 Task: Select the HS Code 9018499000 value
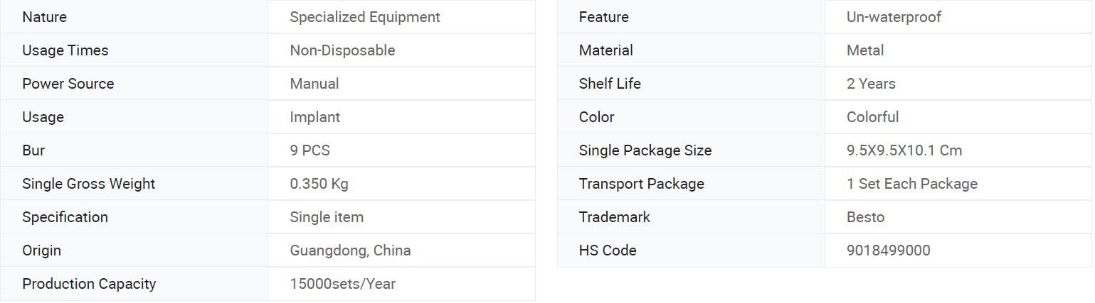[889, 250]
